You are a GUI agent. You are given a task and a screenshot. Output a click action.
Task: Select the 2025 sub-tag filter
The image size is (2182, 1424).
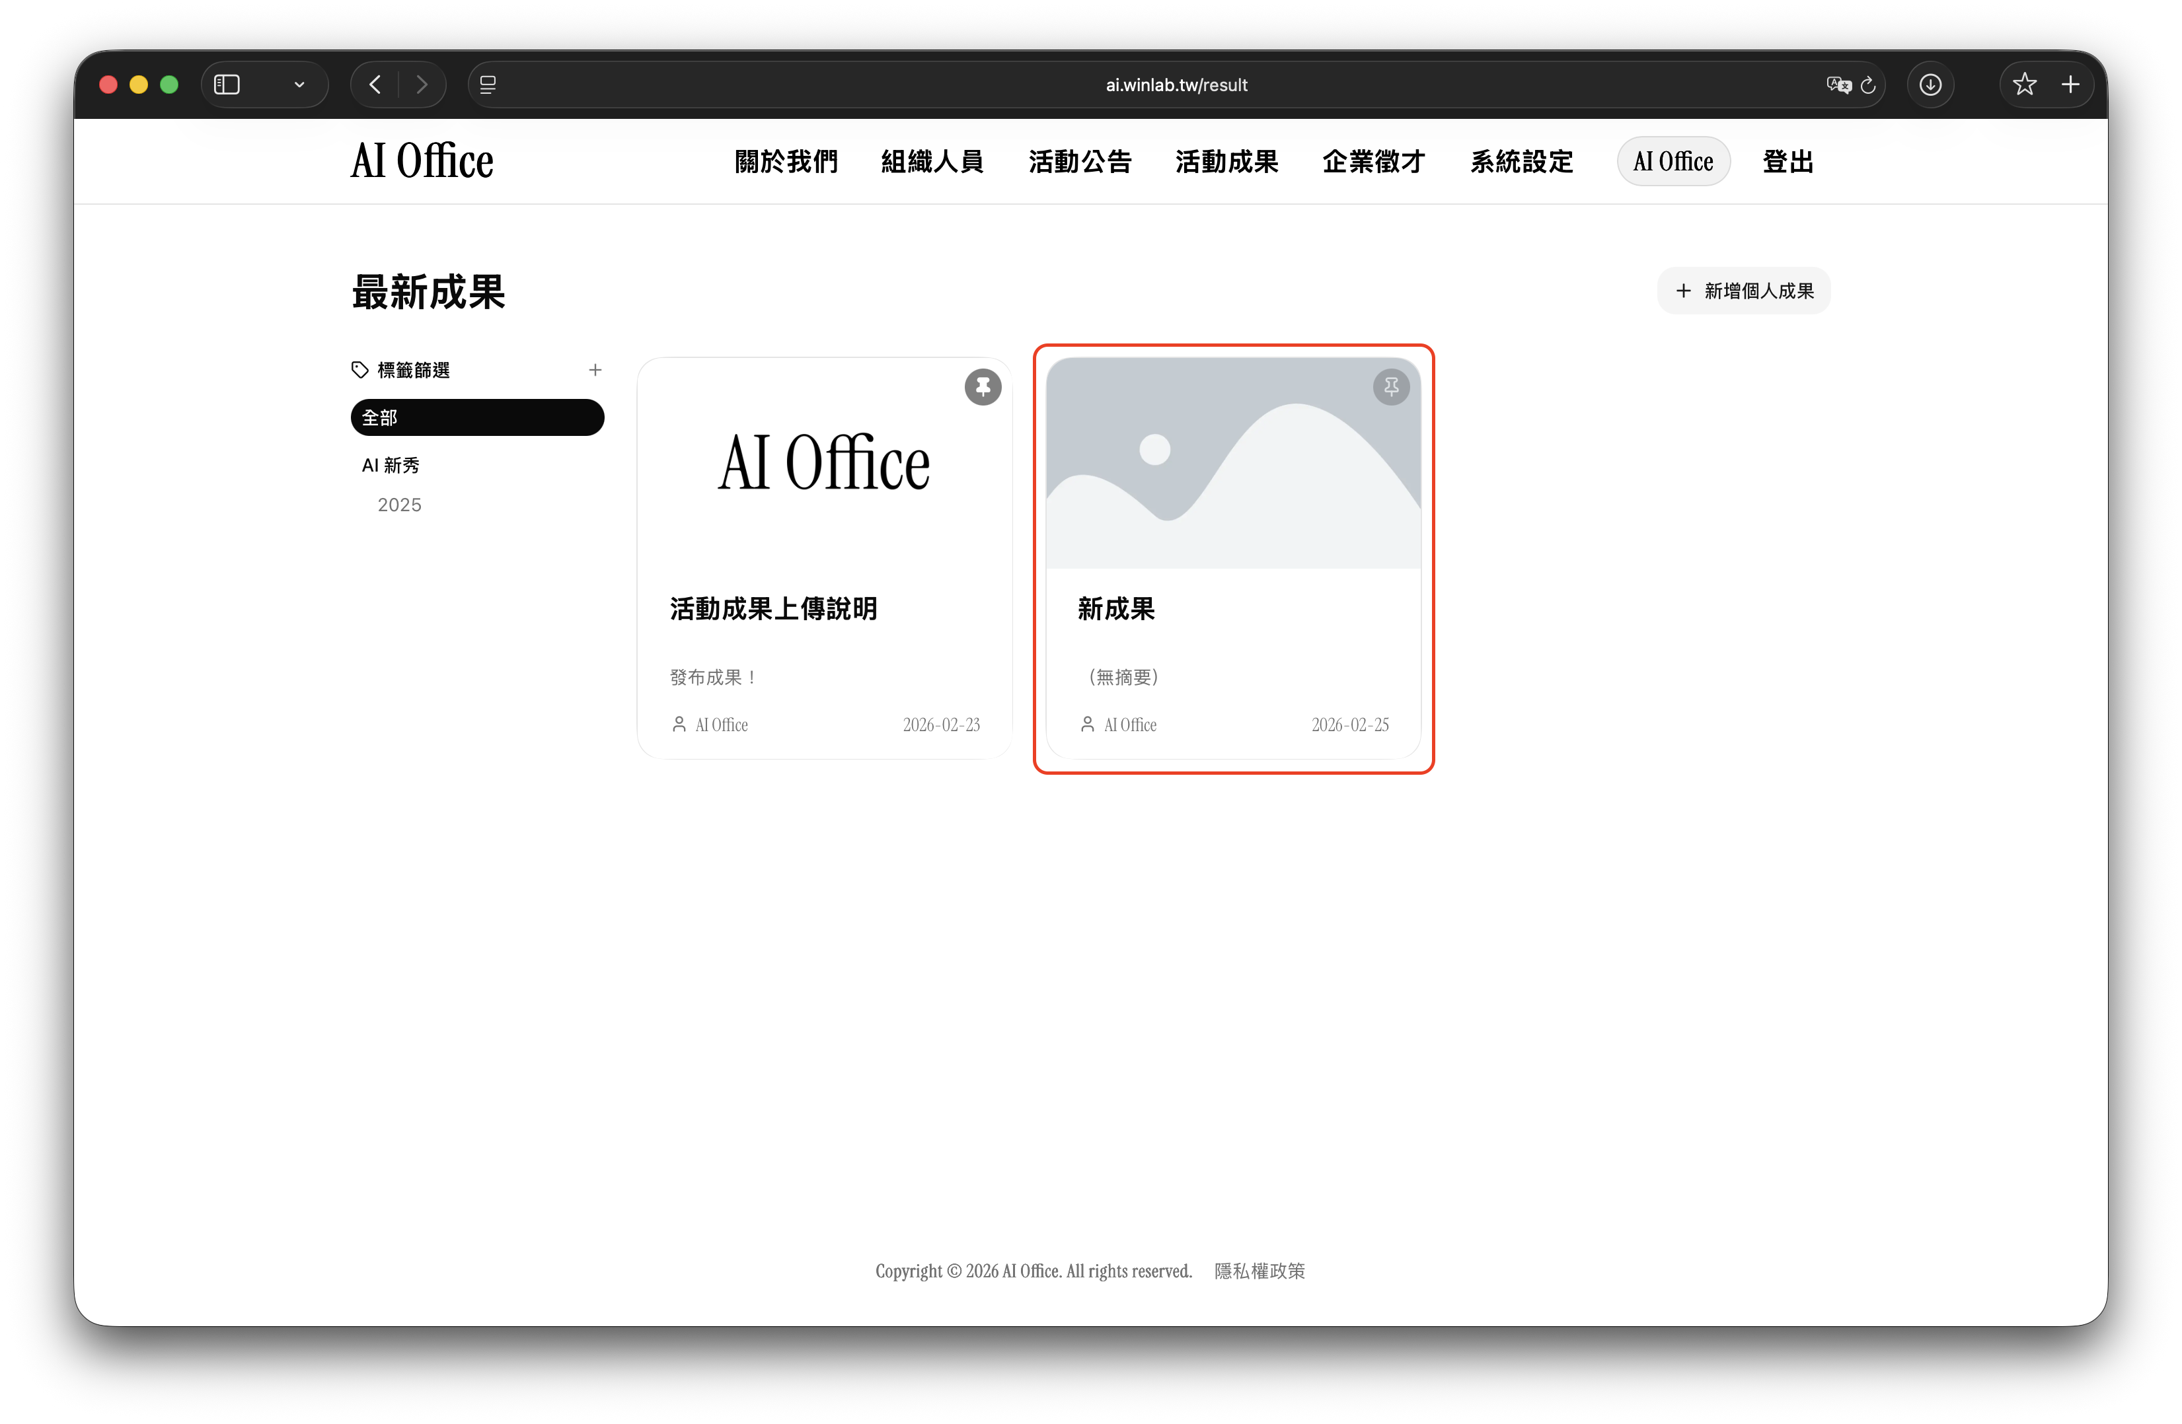coord(400,505)
